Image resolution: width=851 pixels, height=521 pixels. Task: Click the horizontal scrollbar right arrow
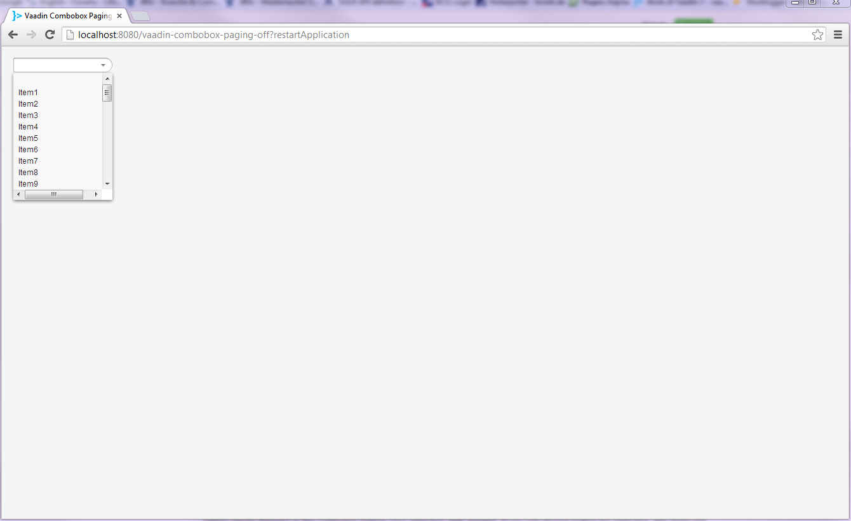click(96, 194)
